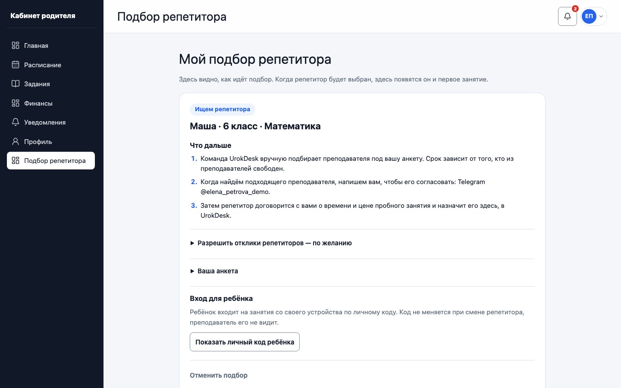This screenshot has height=388, width=621.
Task: Select Профиль menu item
Action: tap(51, 141)
